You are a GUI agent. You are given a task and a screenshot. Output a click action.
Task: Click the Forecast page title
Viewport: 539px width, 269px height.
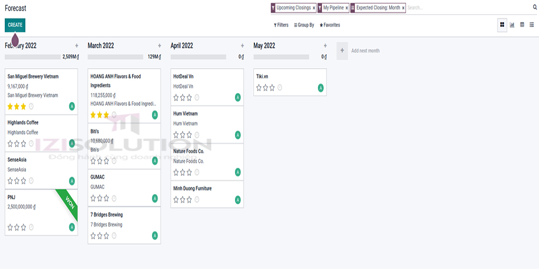pos(16,8)
